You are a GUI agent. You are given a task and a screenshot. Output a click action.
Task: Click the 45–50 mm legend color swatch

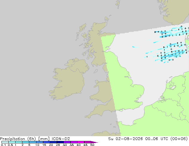pyautogui.click(x=88, y=142)
